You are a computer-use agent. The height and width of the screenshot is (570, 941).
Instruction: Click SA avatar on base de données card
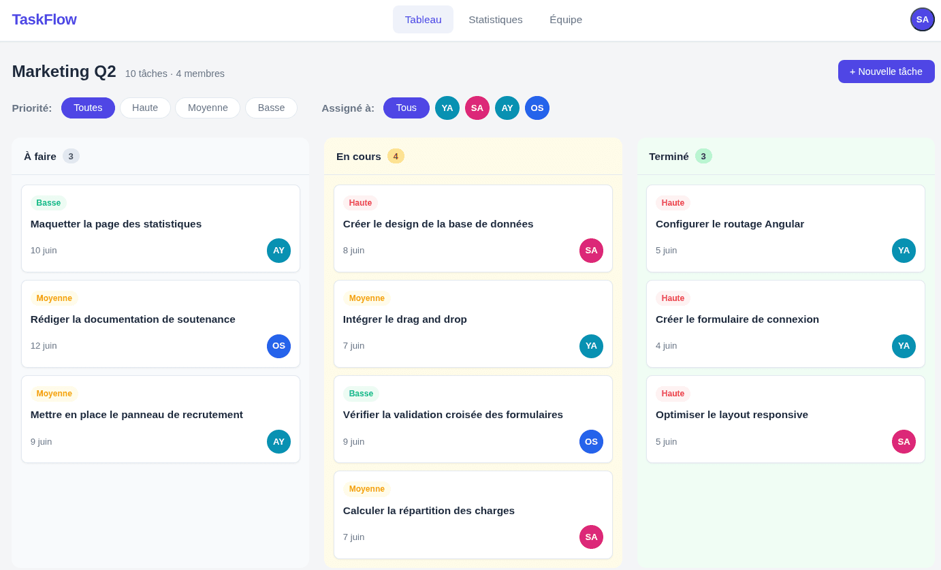591,251
